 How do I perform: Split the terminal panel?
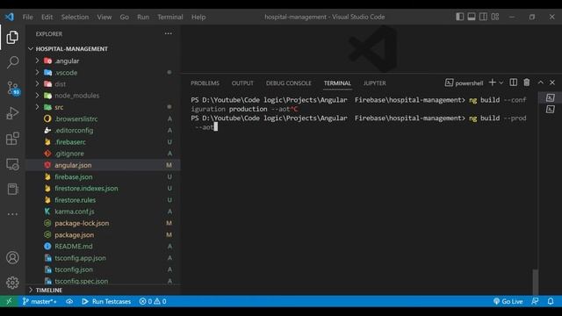(513, 83)
